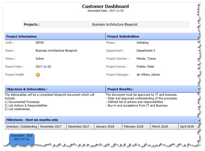Image resolution: width=205 pixels, height=151 pixels.
Task: Click the Project Stakeholders section header
Action: [x=153, y=36]
